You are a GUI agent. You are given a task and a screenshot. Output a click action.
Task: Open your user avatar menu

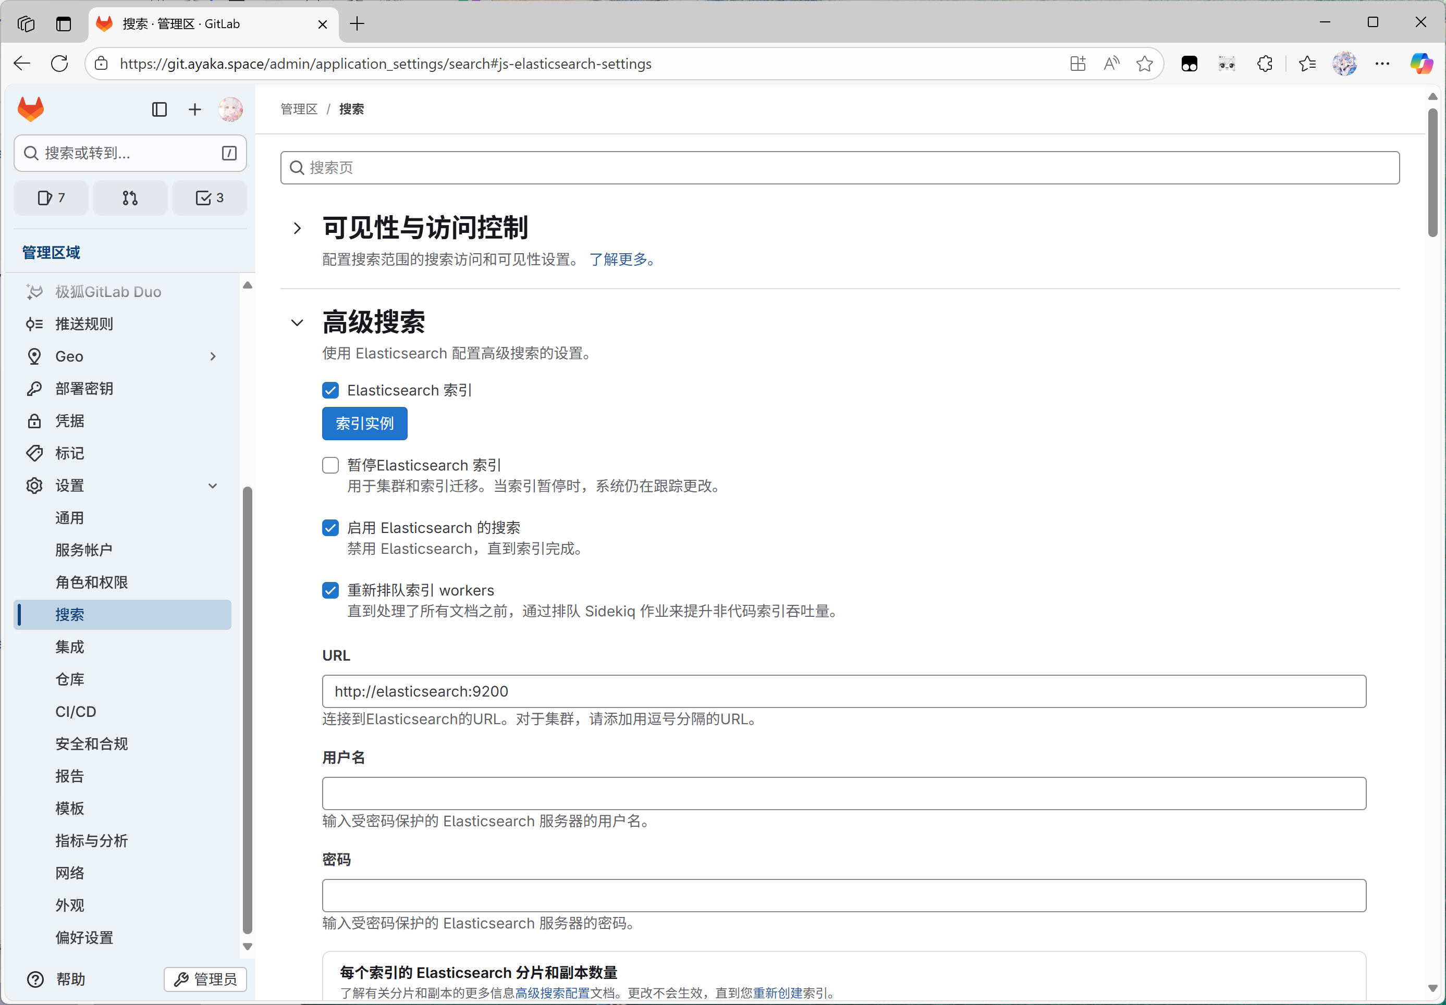click(230, 109)
